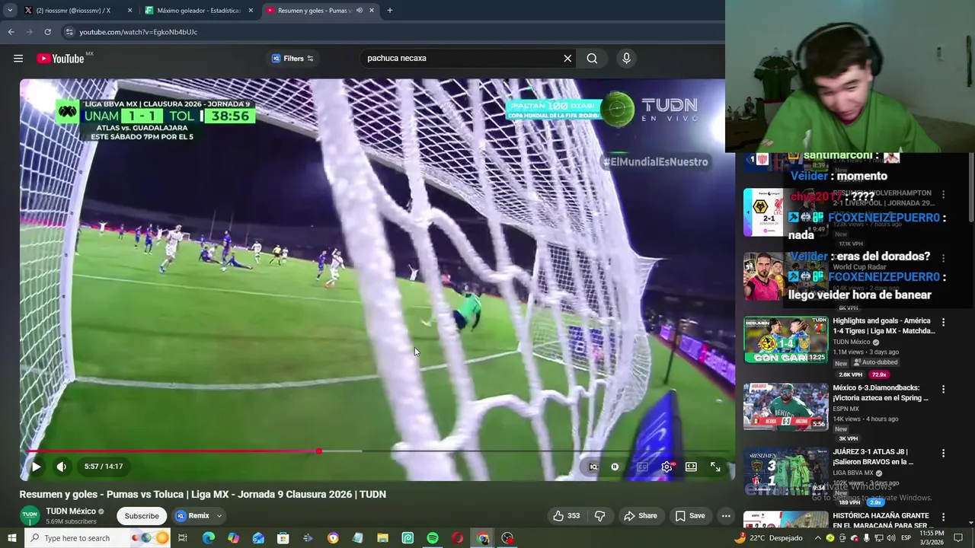The height and width of the screenshot is (548, 975).
Task: Click the address bar URL
Action: [x=138, y=32]
